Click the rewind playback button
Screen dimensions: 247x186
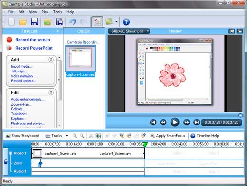(163, 122)
